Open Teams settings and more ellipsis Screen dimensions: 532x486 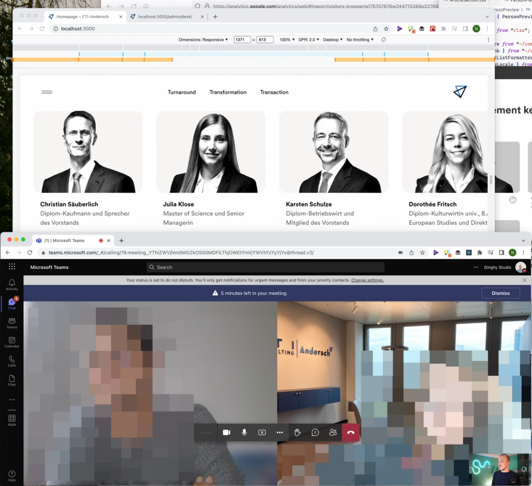476,267
